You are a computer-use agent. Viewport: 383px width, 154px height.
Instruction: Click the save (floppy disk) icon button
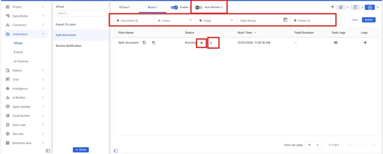[x=341, y=7]
